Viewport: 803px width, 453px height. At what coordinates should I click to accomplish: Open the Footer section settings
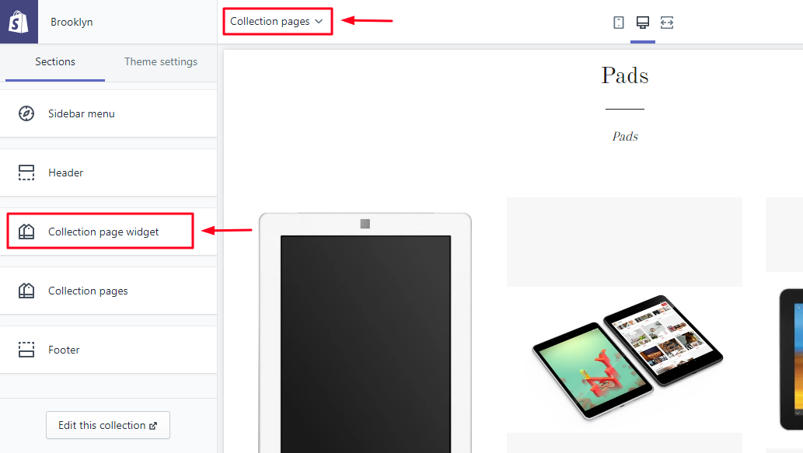(109, 350)
